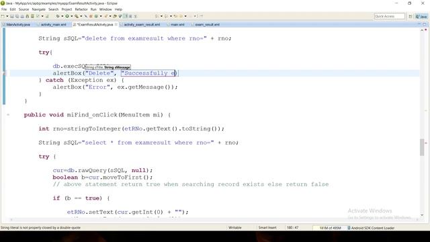Open the Window menu
This screenshot has width=430, height=242.
coord(105,9)
